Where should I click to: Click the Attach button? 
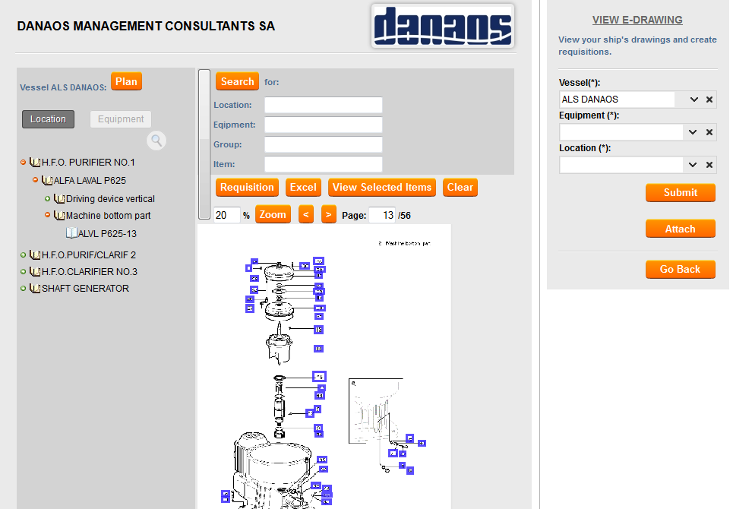point(680,229)
